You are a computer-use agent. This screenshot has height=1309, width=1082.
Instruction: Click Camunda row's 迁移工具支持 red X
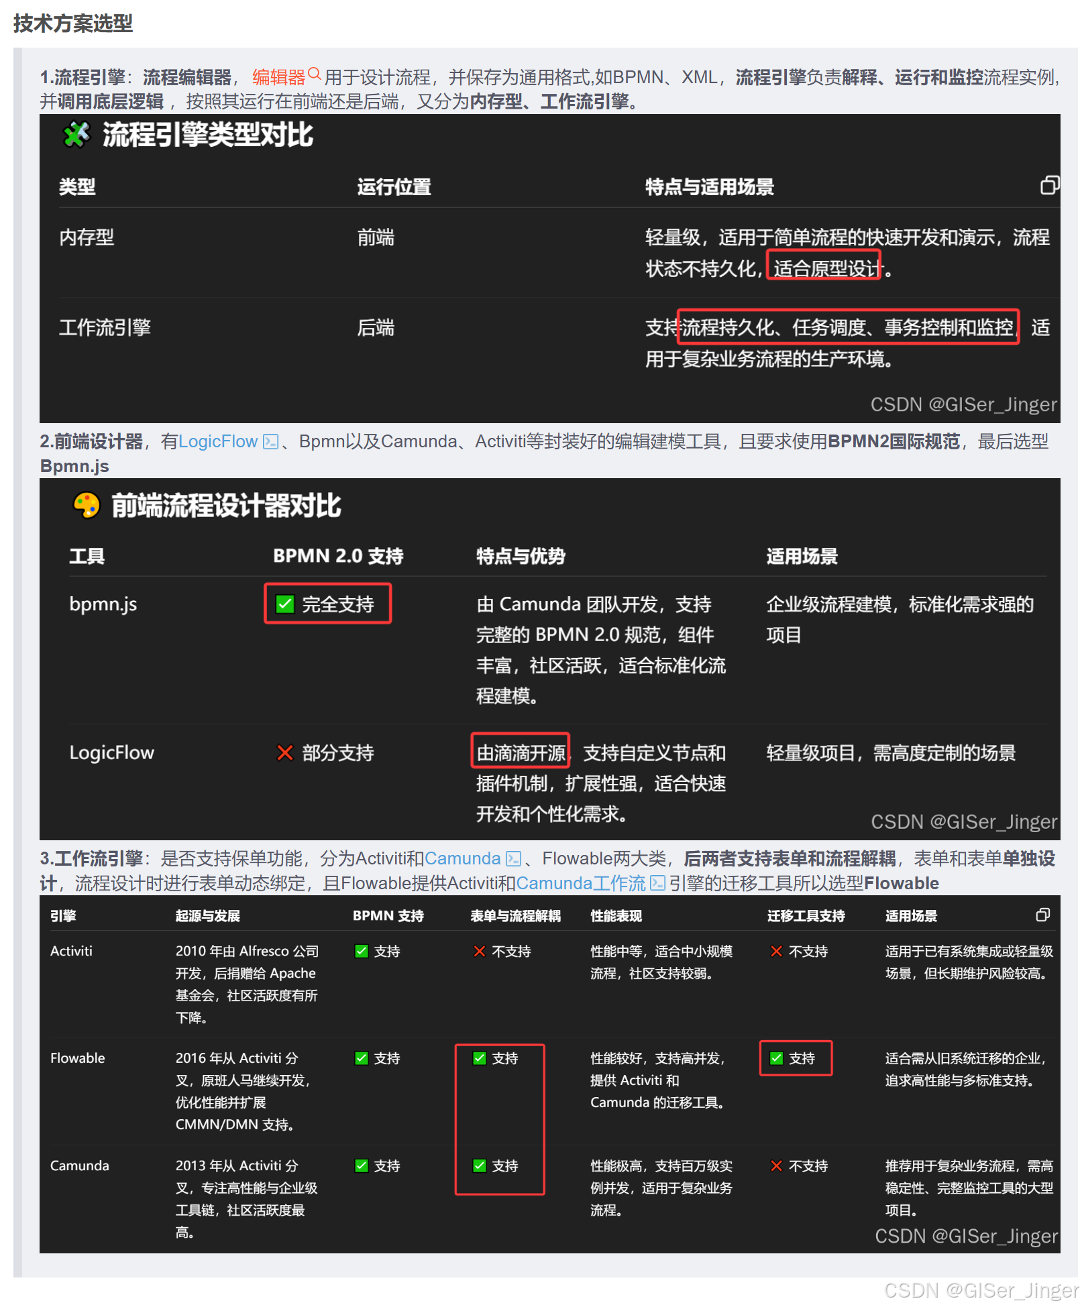(x=776, y=1165)
